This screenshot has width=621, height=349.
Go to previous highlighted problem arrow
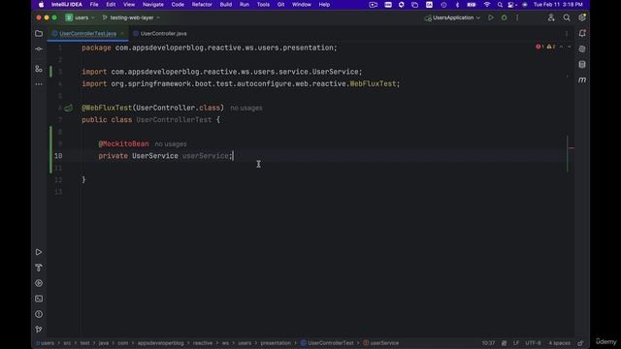pos(561,47)
